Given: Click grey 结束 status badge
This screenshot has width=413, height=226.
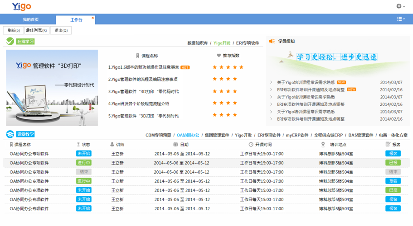Looking at the screenshot, I should (84, 172).
